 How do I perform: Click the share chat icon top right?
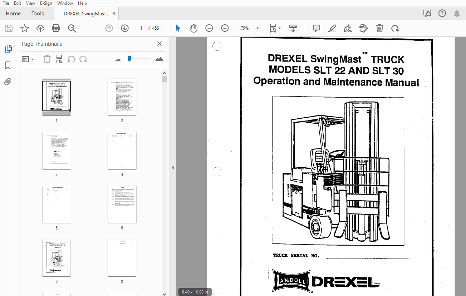[427, 14]
